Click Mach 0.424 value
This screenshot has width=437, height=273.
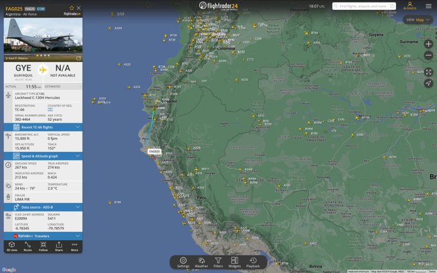tap(52, 177)
